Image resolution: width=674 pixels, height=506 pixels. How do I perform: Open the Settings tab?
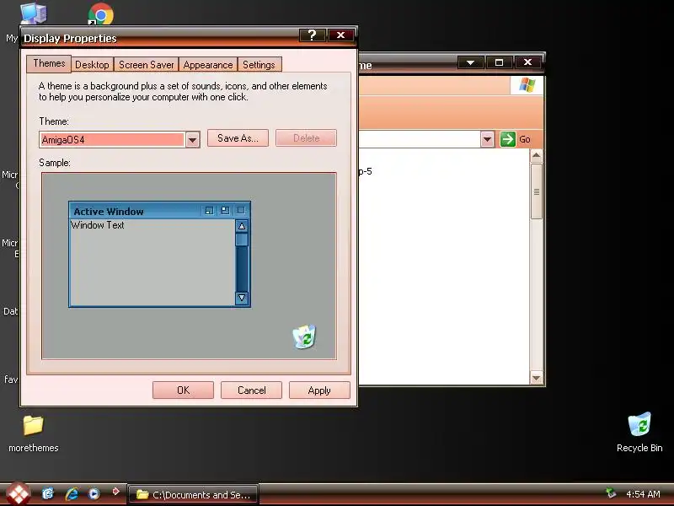(259, 65)
